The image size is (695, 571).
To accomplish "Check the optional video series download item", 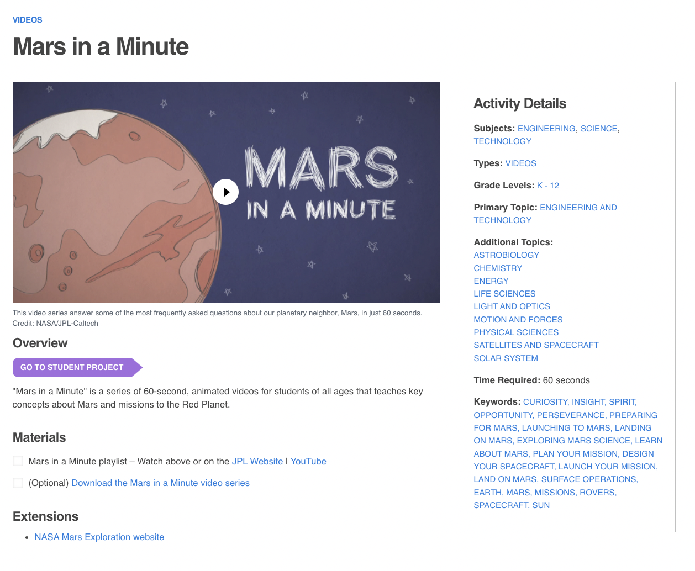I will 18,482.
